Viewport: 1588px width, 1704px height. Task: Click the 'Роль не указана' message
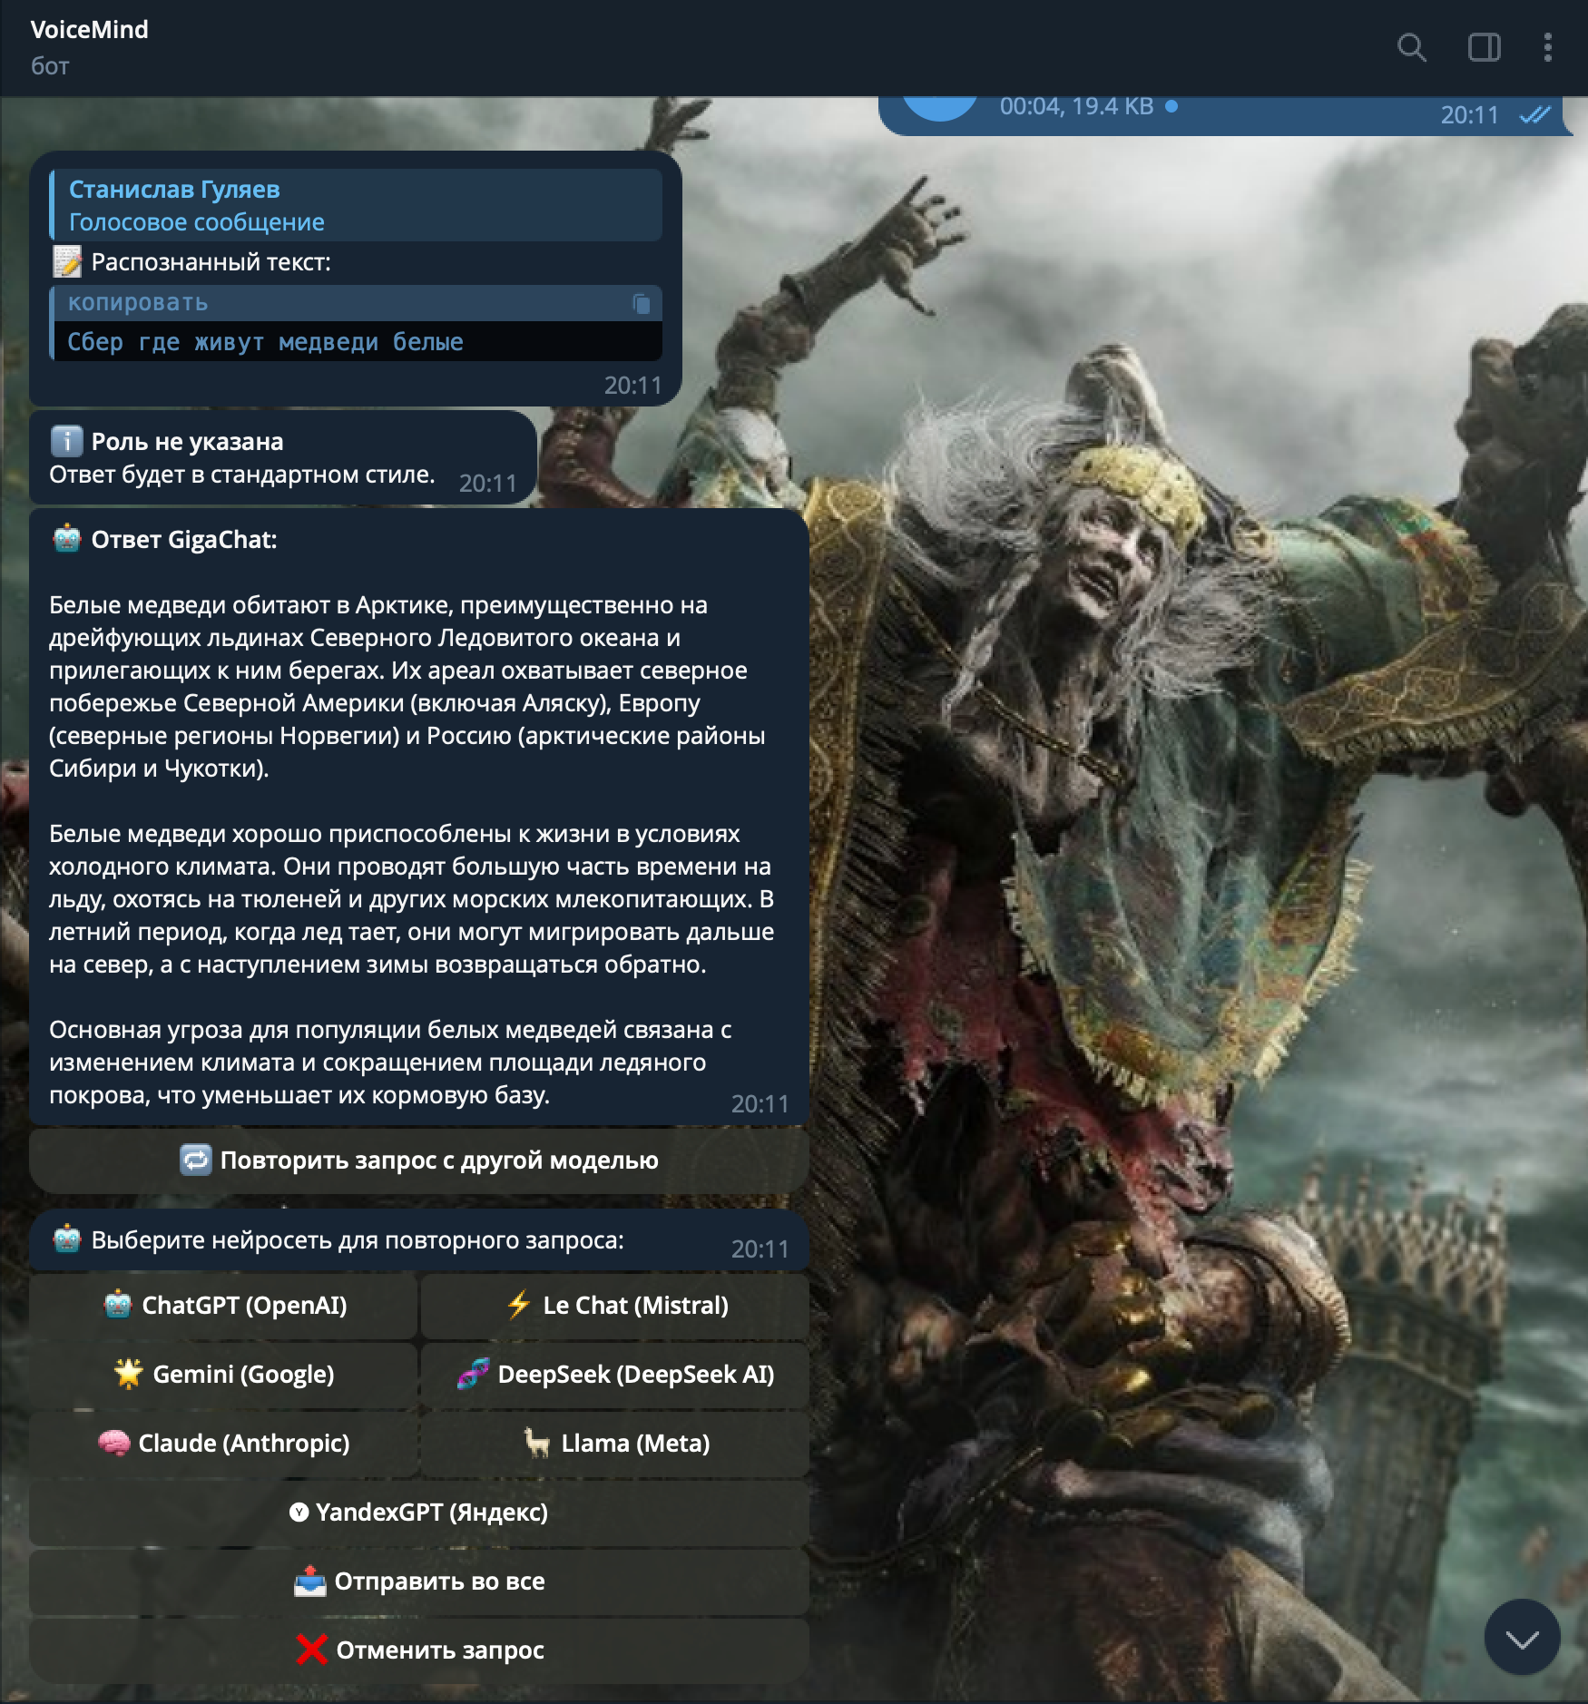click(282, 457)
